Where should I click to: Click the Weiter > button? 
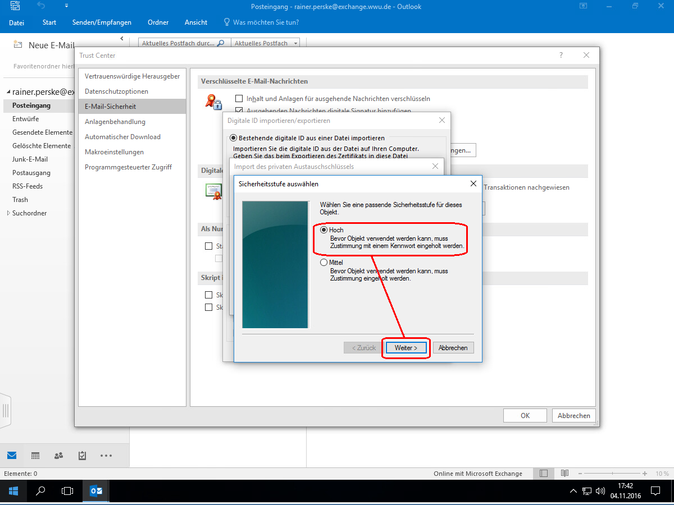[406, 348]
